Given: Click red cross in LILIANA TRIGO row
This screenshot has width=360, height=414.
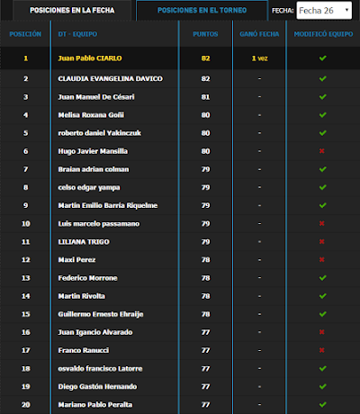Looking at the screenshot, I should (322, 241).
